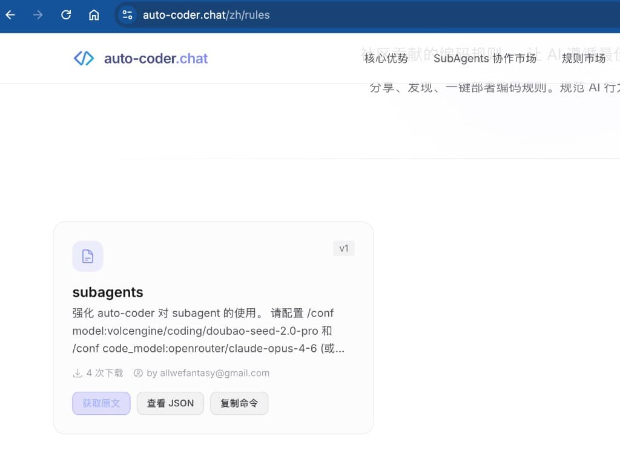Click the document icon on the subagents card
The width and height of the screenshot is (620, 462).
point(88,256)
